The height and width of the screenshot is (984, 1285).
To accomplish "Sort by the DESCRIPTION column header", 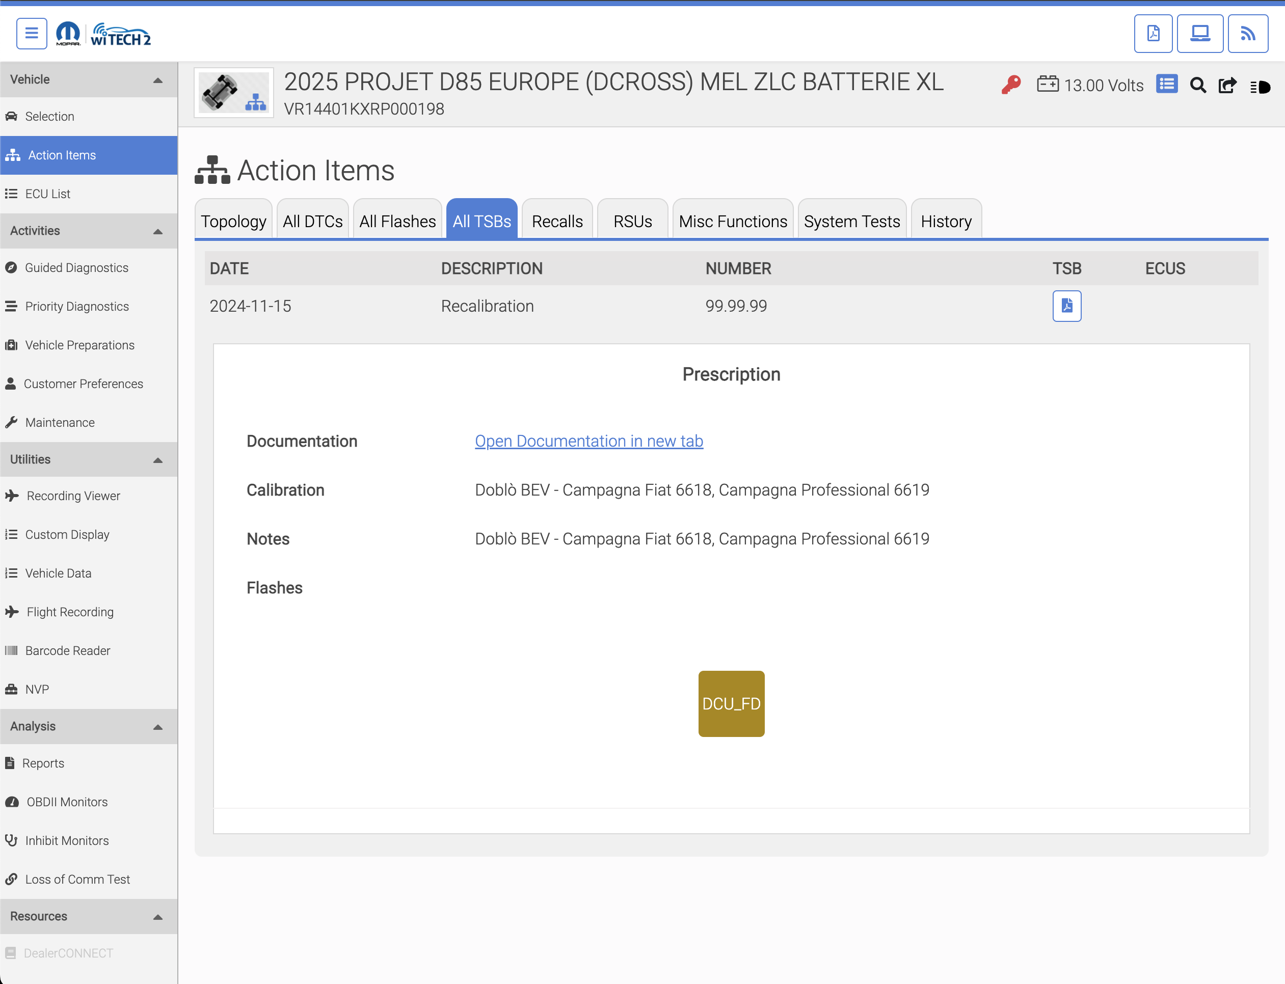I will (492, 269).
